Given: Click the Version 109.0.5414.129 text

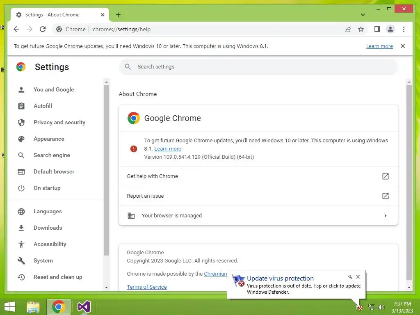Looking at the screenshot, I should click(199, 157).
